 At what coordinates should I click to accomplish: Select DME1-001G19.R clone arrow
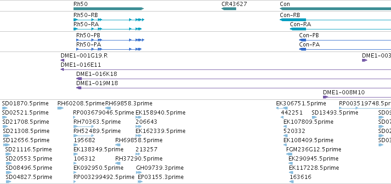[x=62, y=60]
